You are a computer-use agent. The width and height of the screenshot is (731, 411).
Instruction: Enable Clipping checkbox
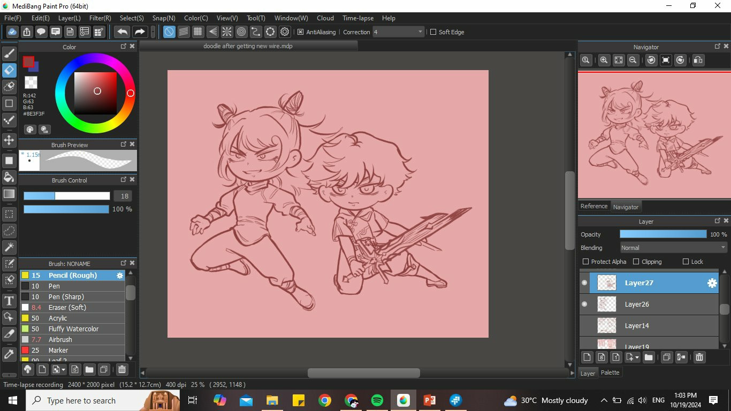tap(636, 262)
